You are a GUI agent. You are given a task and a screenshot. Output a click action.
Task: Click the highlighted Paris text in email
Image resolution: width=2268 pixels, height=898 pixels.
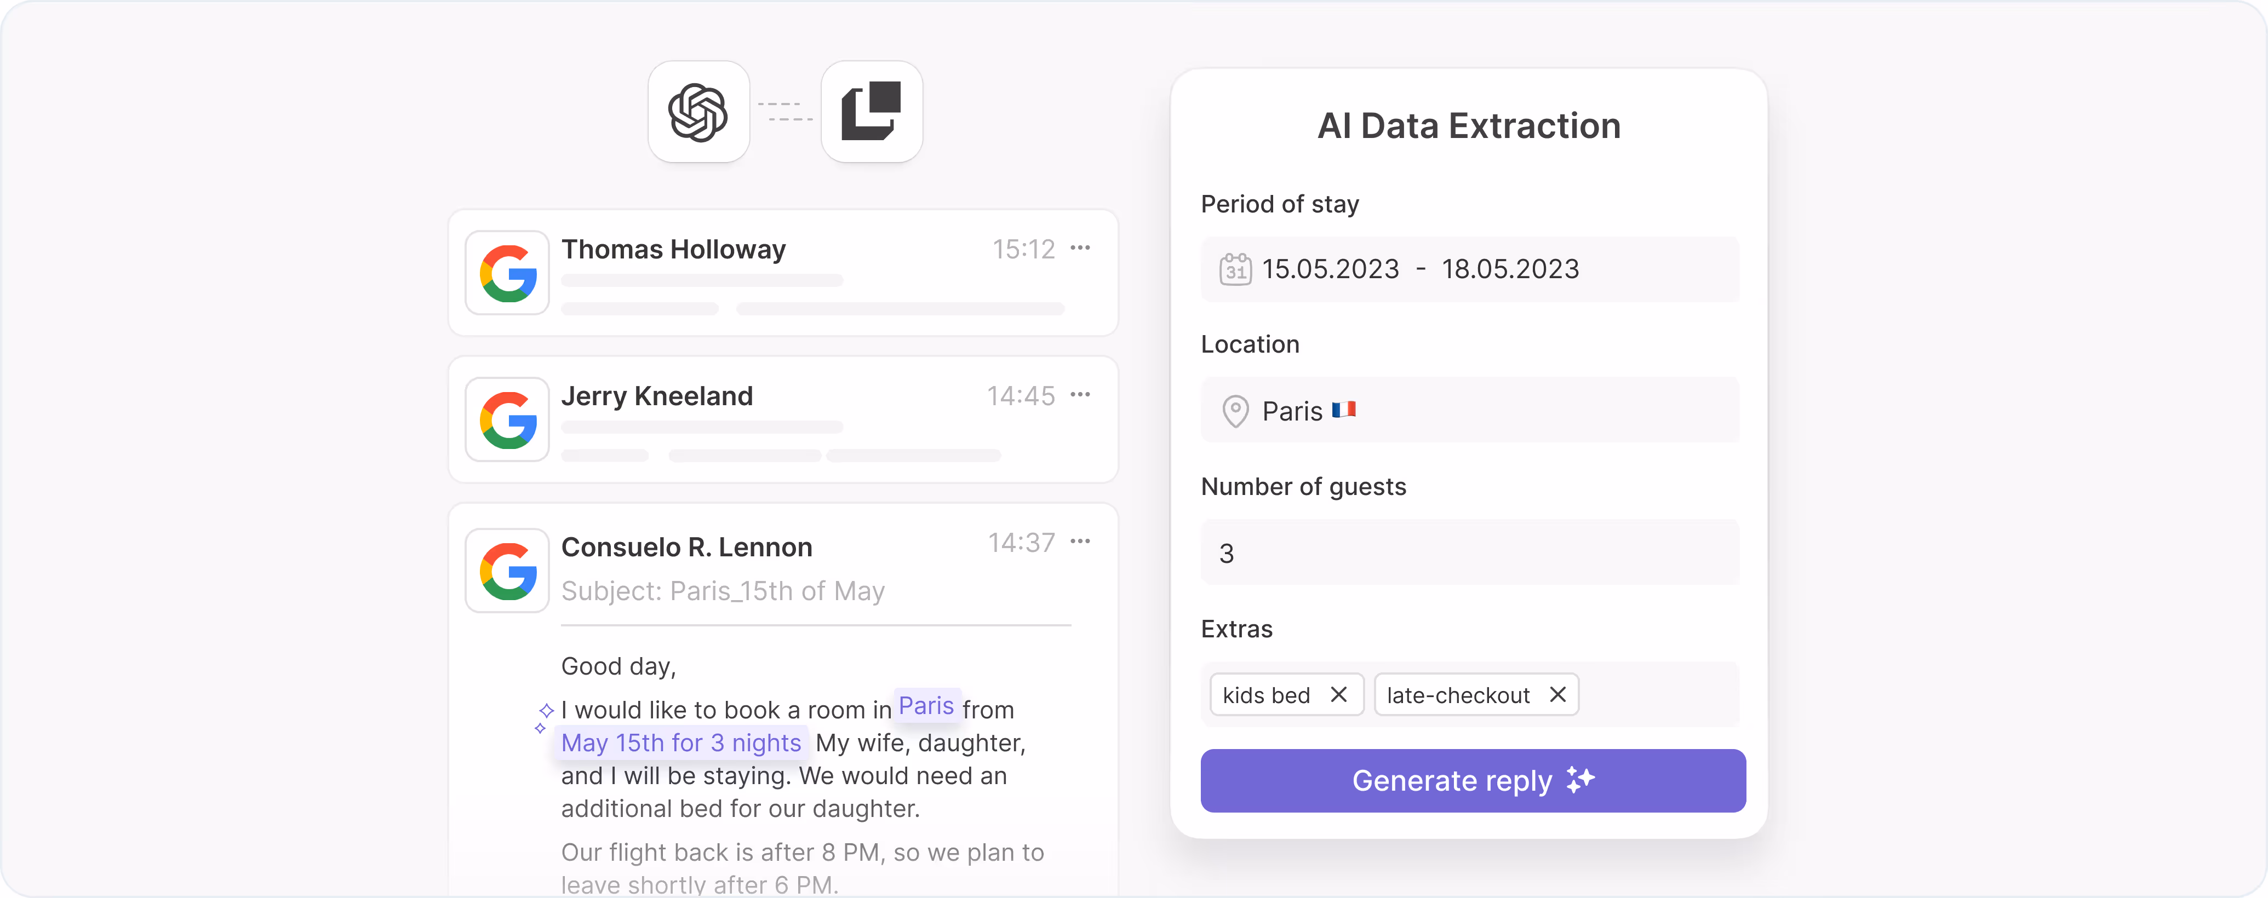click(926, 706)
